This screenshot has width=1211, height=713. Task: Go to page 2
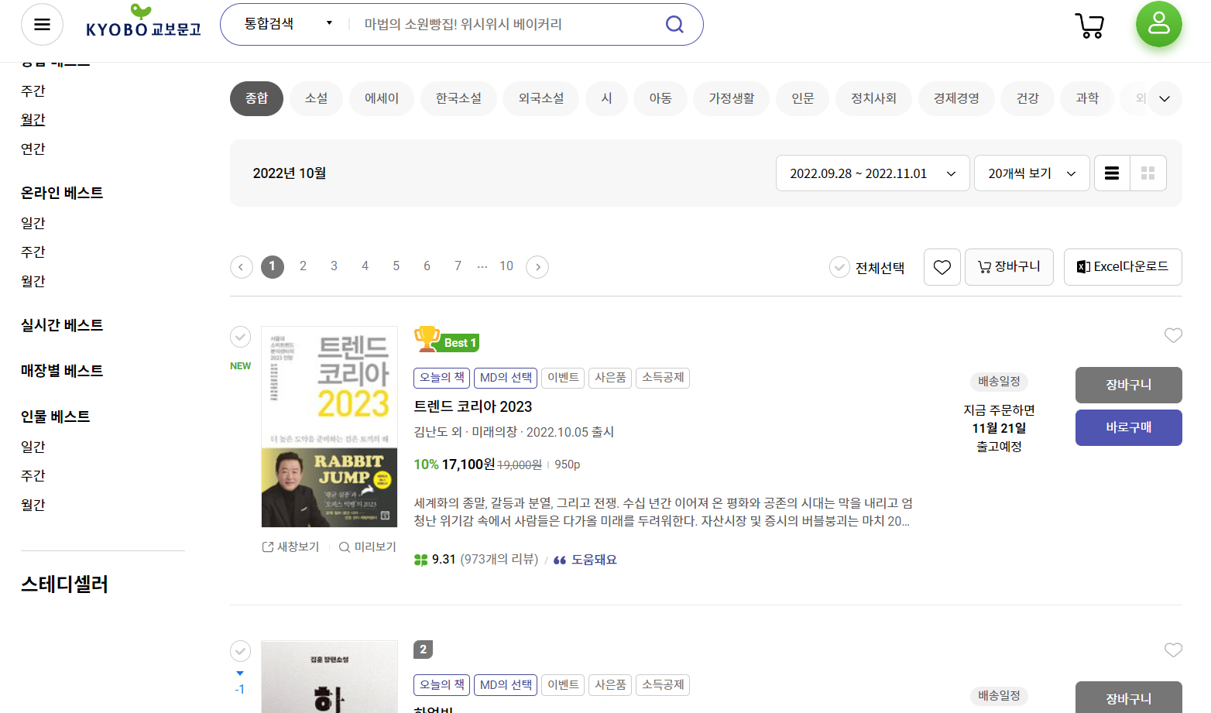pyautogui.click(x=303, y=266)
